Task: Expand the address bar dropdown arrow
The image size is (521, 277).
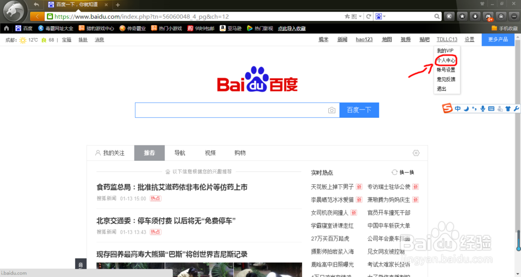Action: pos(361,16)
